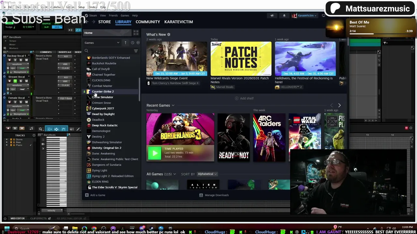Solo the Backup Vocal 1 track in Pro Tools
Image resolution: width=417 pixels, height=234 pixels.
coord(21,60)
